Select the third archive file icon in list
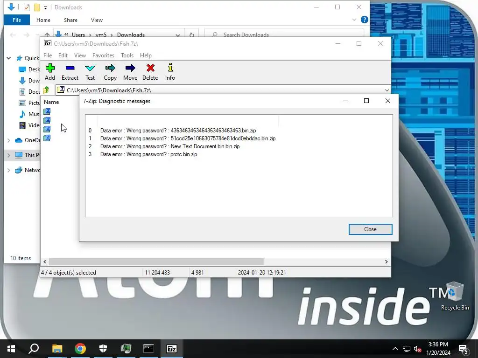This screenshot has width=478, height=358. pyautogui.click(x=47, y=129)
